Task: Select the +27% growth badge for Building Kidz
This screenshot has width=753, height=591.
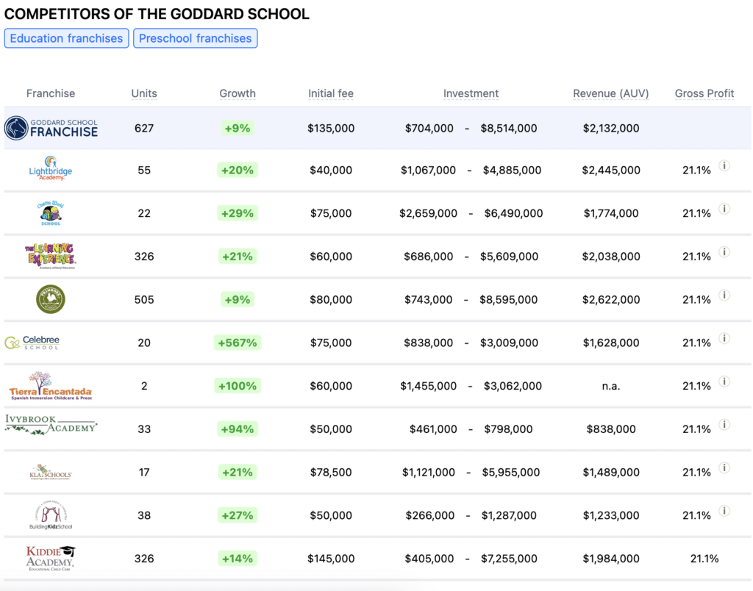Action: 238,515
